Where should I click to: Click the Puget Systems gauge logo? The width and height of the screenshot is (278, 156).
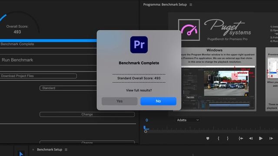[189, 30]
